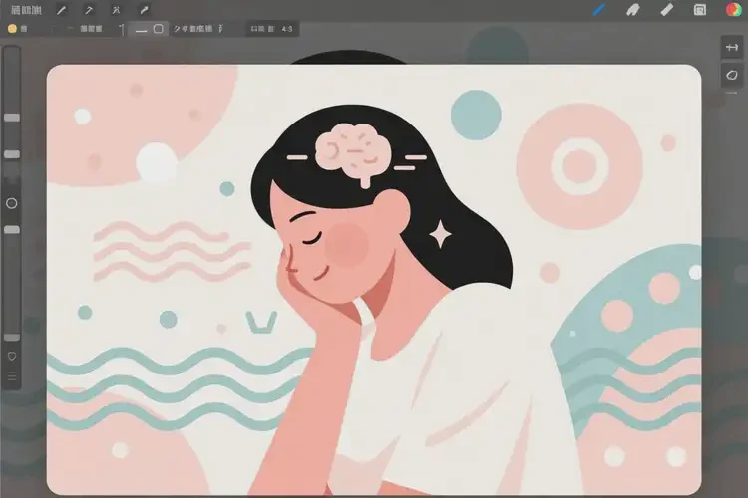Screen dimensions: 748x498
Task: Click the three-line icon at sidebar bottom
Action: coord(12,376)
